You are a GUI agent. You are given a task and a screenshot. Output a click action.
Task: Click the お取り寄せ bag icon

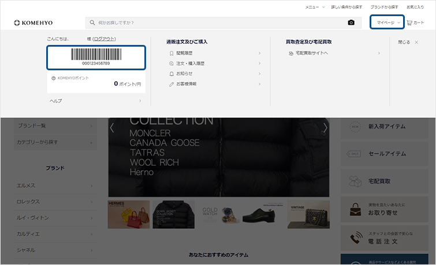pyautogui.click(x=355, y=210)
